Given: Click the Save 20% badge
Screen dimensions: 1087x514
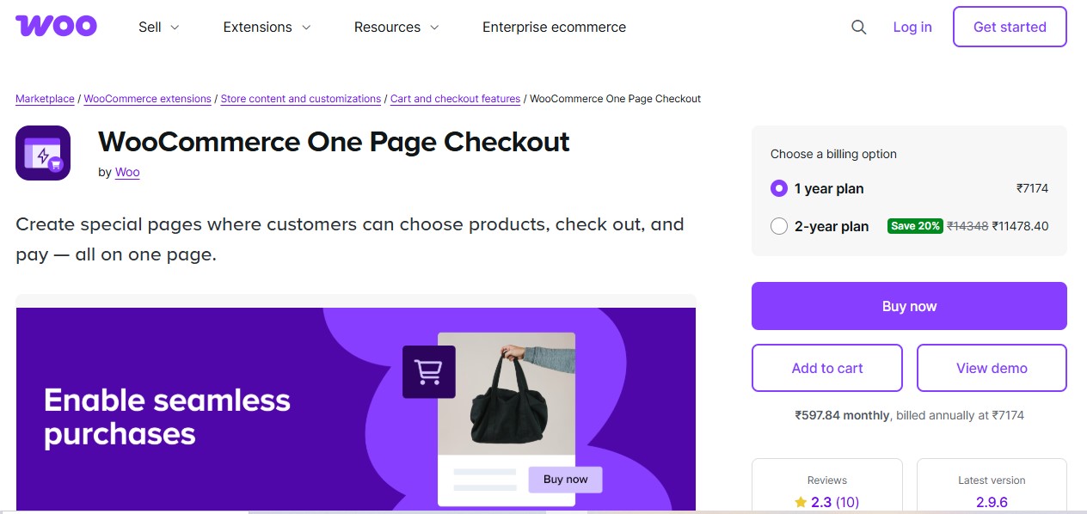Looking at the screenshot, I should click(915, 225).
